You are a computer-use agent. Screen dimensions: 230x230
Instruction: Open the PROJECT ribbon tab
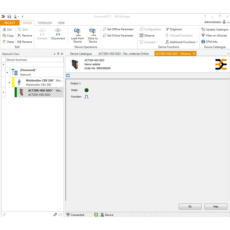click(10, 23)
